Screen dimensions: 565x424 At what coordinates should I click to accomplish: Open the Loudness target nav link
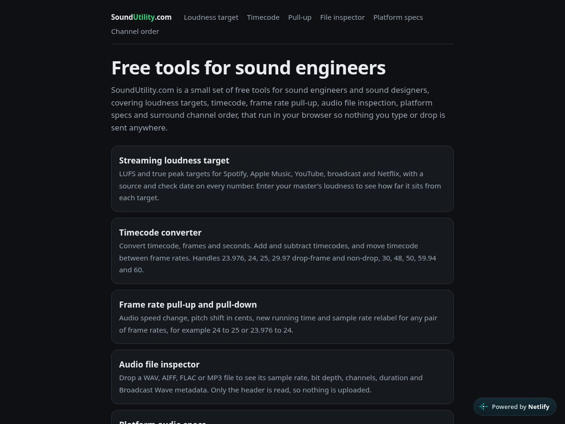click(211, 17)
